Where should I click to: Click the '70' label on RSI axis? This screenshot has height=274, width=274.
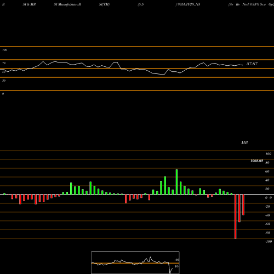click(4, 63)
